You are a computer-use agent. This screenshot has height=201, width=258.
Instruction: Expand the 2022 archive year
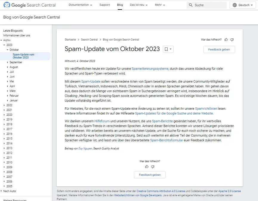(x=4, y=105)
